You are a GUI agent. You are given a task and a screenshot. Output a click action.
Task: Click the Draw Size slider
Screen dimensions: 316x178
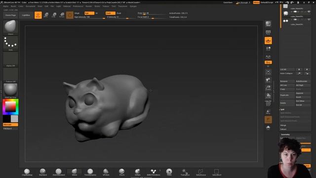point(152,13)
